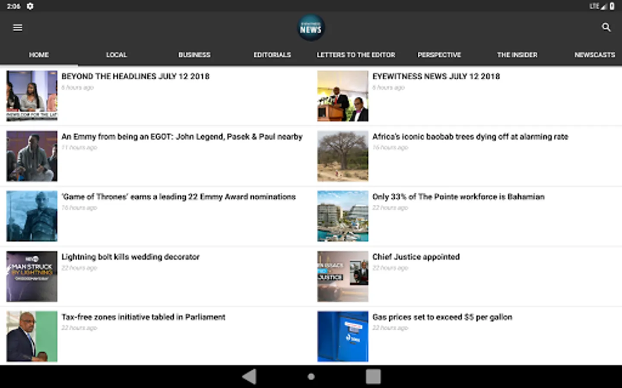Open the hamburger navigation menu
The image size is (622, 388).
(18, 28)
